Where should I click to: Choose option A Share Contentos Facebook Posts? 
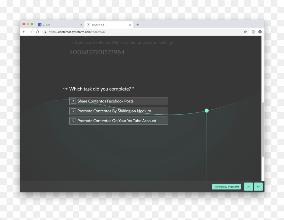coord(119,101)
